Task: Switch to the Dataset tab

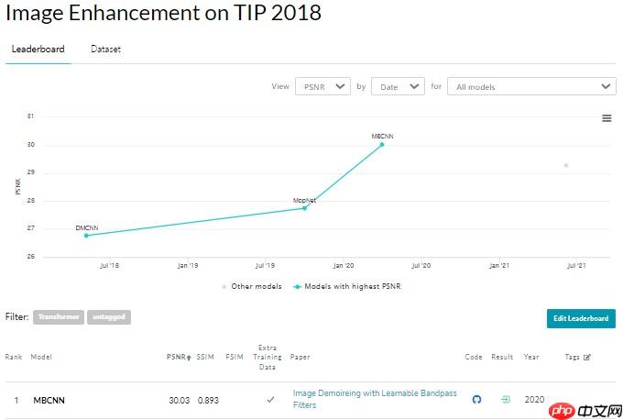Action: 105,50
